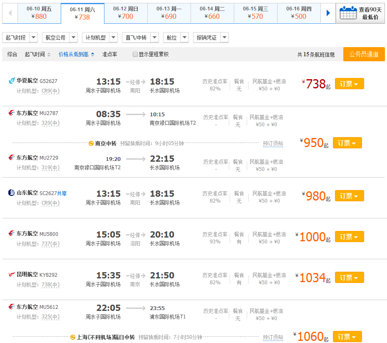Click the 共享 label on SC2627

(62, 193)
